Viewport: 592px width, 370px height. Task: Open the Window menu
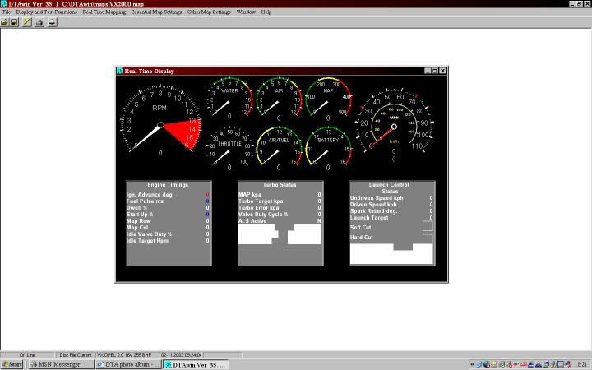click(246, 12)
